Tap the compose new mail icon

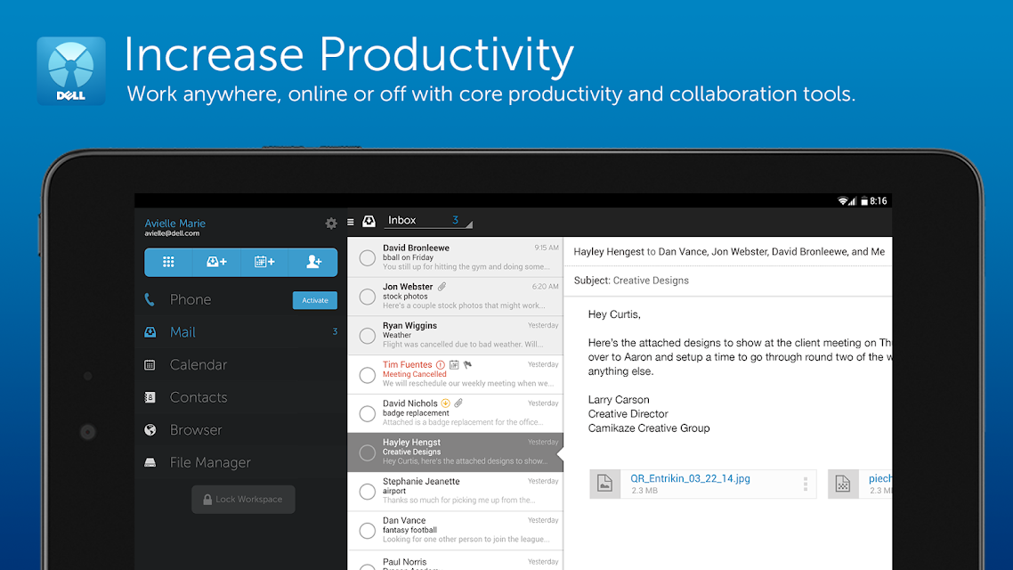click(216, 262)
